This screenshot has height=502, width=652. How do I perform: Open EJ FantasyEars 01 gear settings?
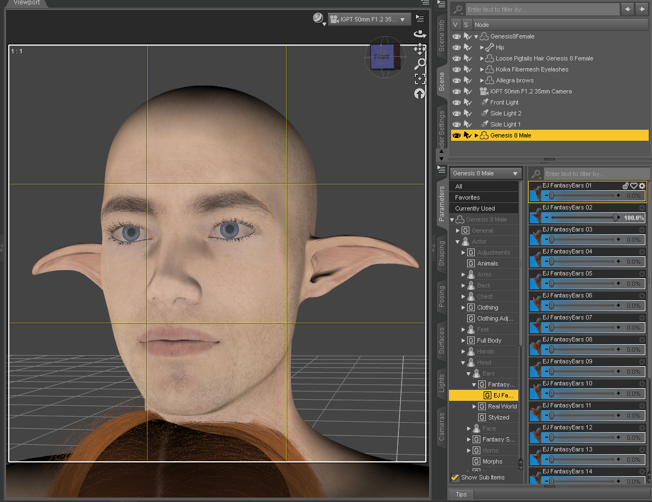(642, 186)
